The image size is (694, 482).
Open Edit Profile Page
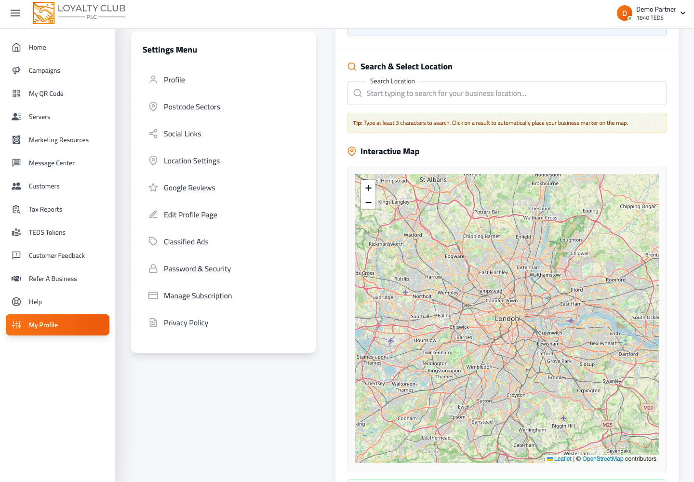(224, 215)
